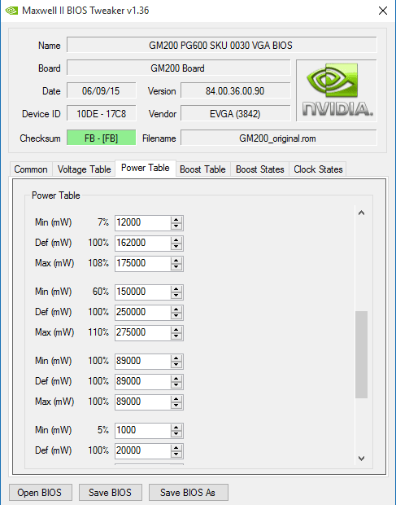Click the app icon in title bar
Image resolution: width=396 pixels, height=505 pixels.
11,11
